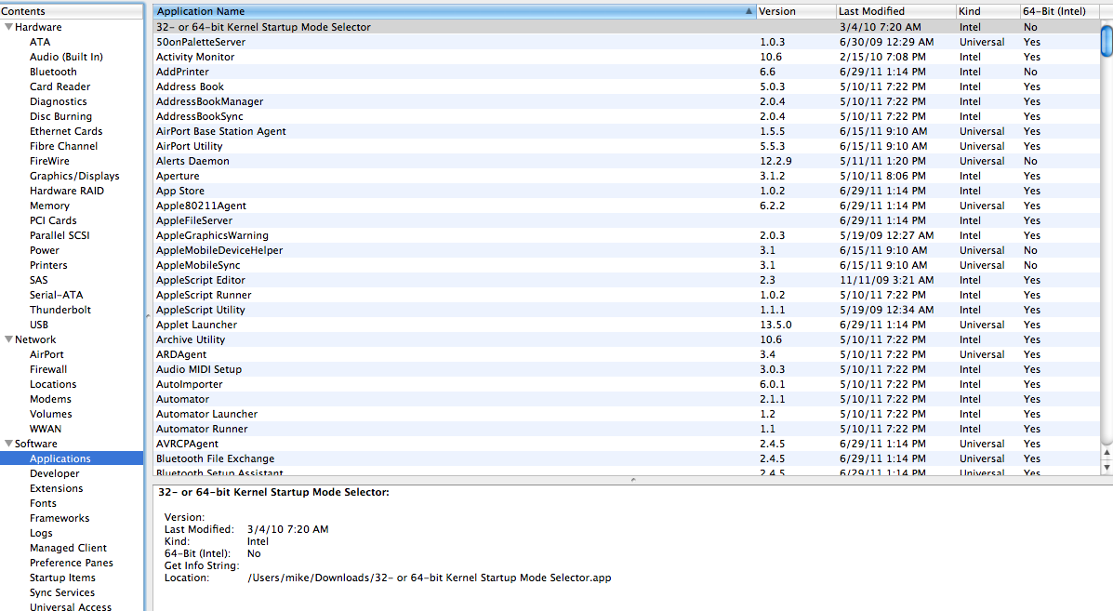Select Serial-ATA in sidebar
This screenshot has height=611, width=1113.
click(56, 295)
